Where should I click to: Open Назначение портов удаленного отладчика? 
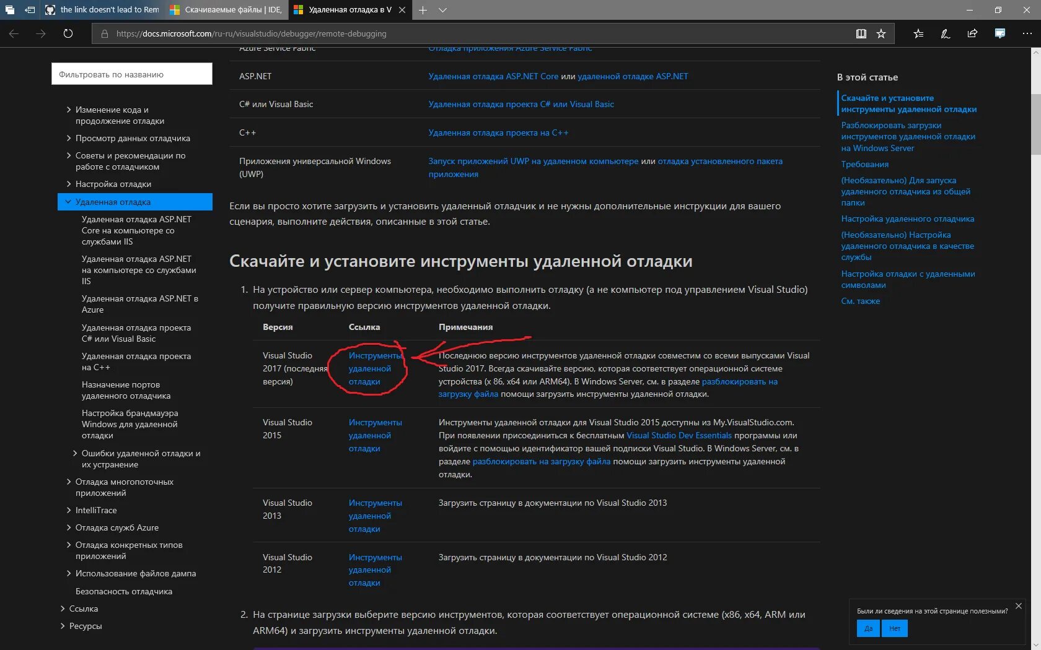tap(126, 390)
